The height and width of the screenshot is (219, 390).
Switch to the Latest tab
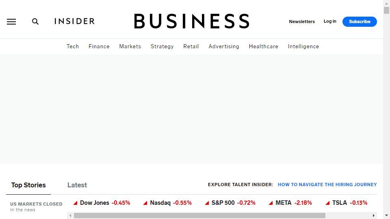pos(77,185)
